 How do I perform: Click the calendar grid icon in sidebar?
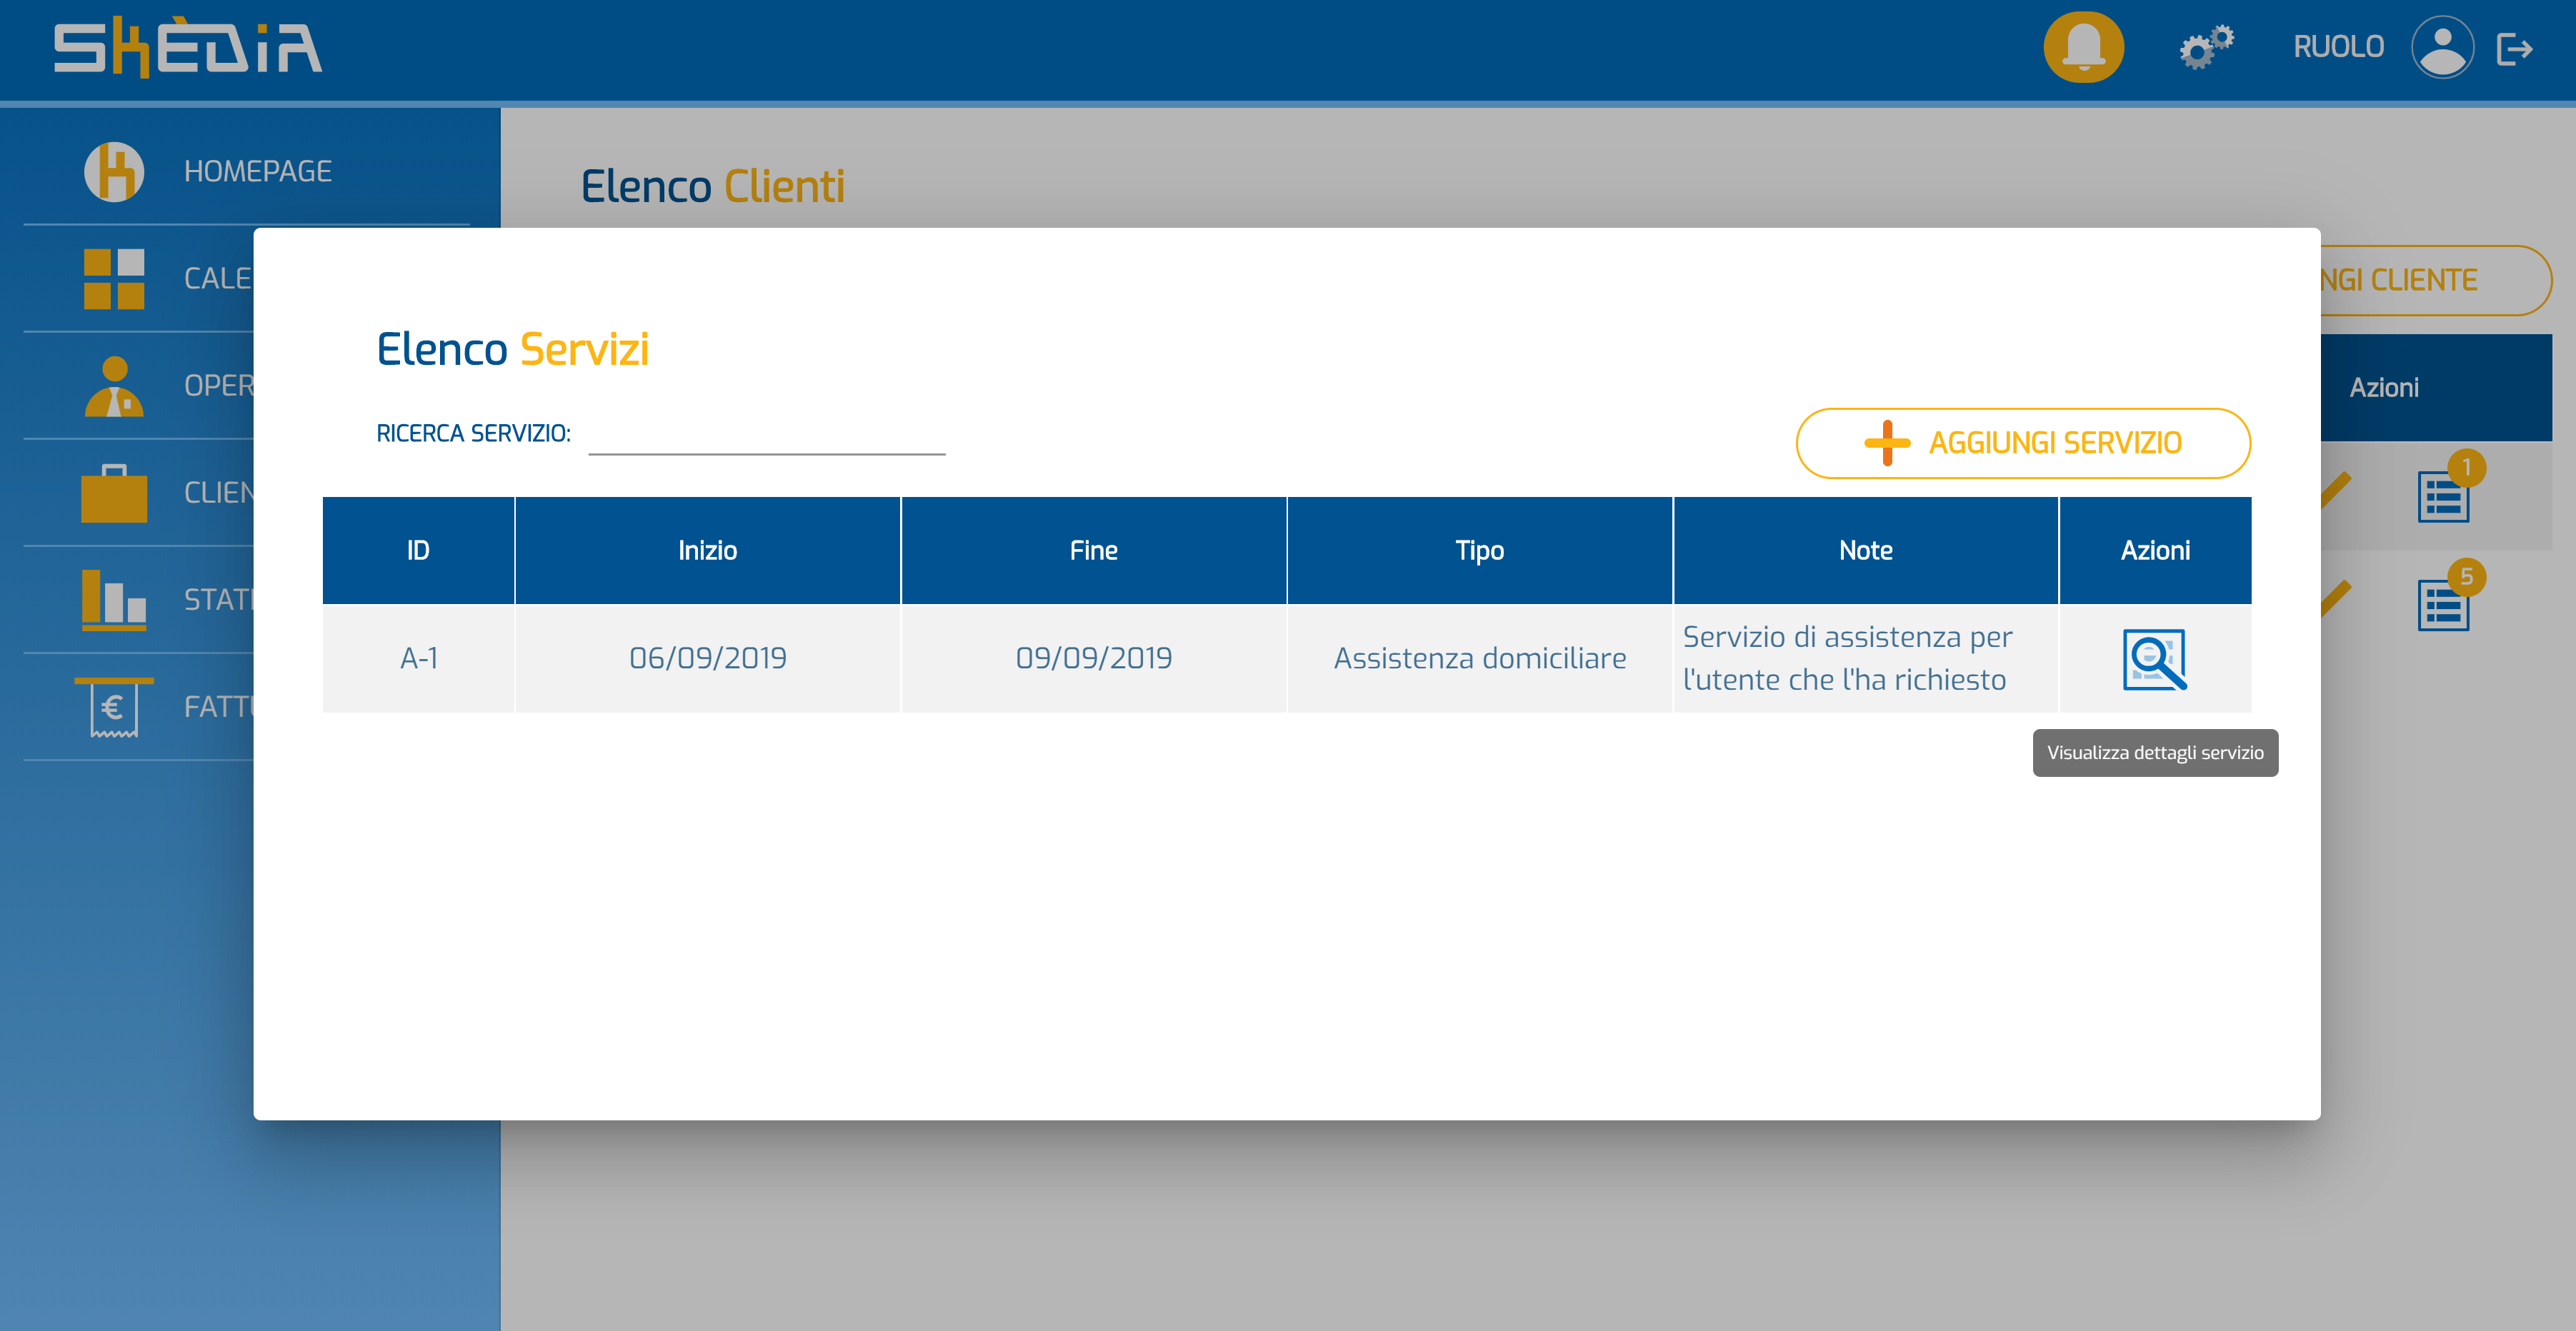(x=114, y=278)
